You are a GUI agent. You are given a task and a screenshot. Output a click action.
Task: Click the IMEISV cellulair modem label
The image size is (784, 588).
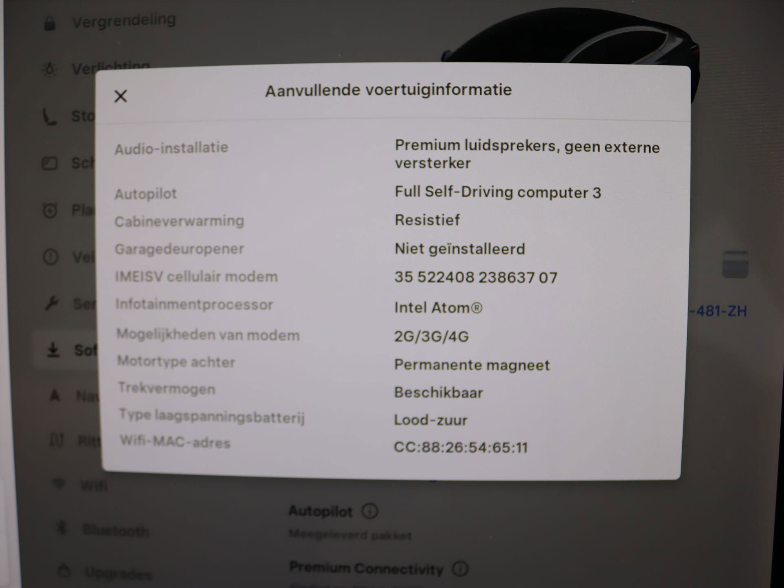196,276
